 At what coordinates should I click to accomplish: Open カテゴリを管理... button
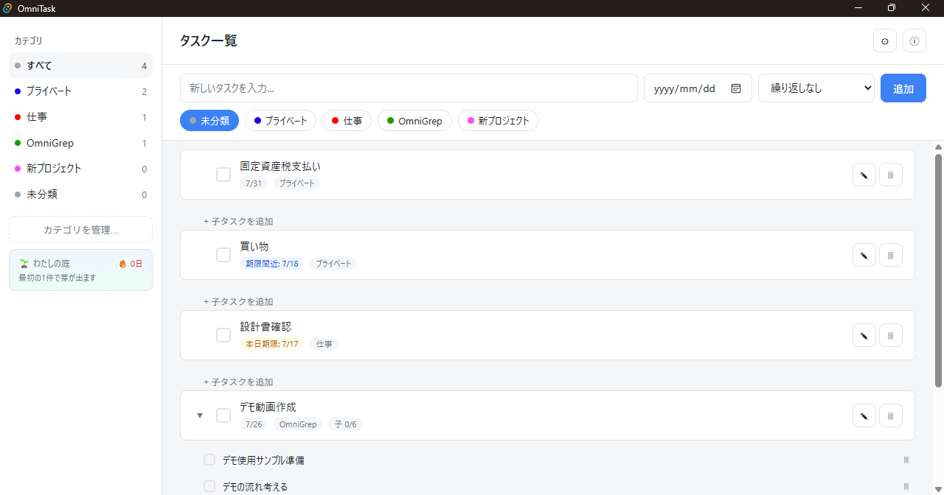(80, 230)
